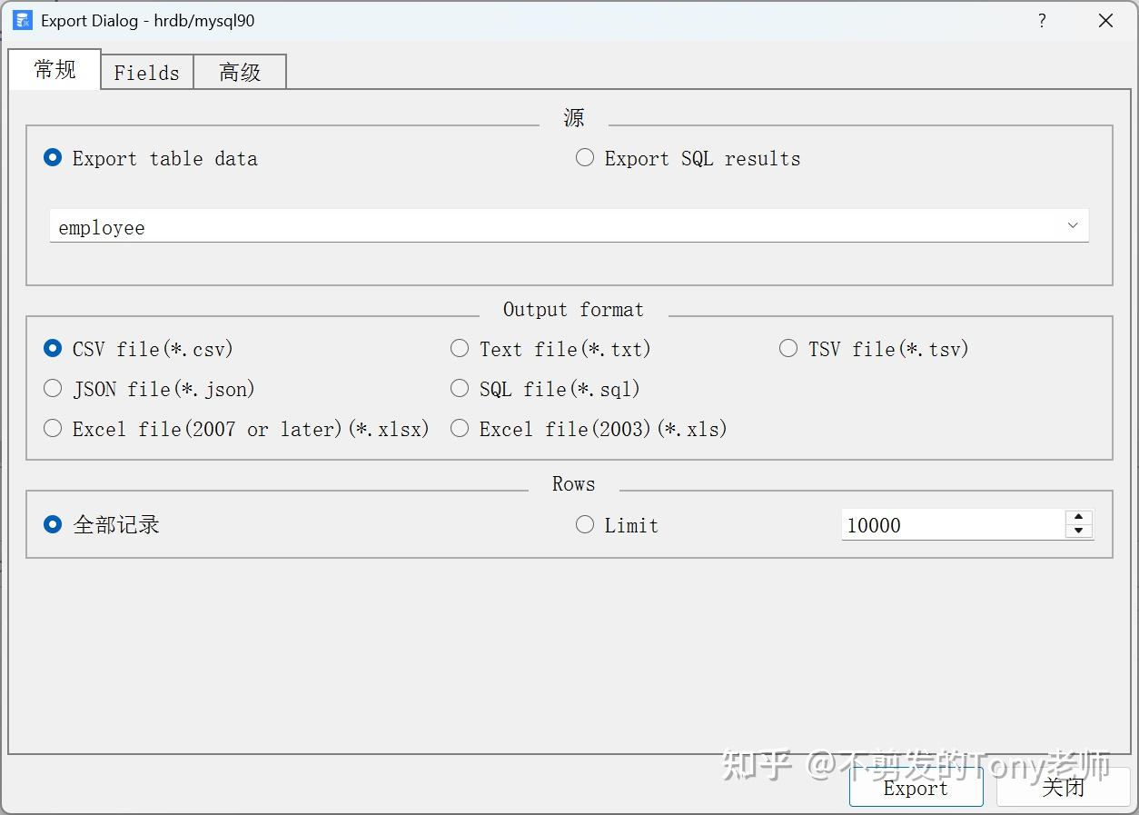Switch to the 常规 tab

pos(54,69)
